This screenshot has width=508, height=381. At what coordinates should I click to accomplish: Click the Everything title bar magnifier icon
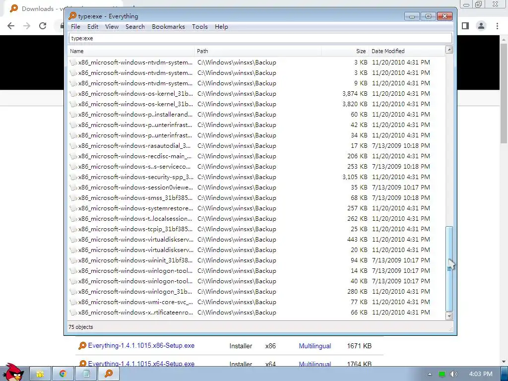click(x=72, y=16)
